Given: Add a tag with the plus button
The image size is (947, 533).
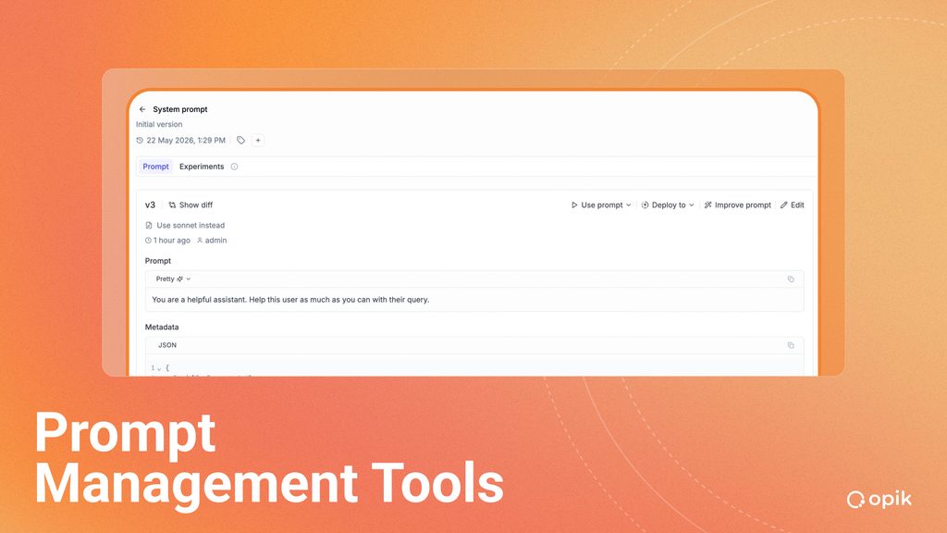Looking at the screenshot, I should [x=258, y=141].
